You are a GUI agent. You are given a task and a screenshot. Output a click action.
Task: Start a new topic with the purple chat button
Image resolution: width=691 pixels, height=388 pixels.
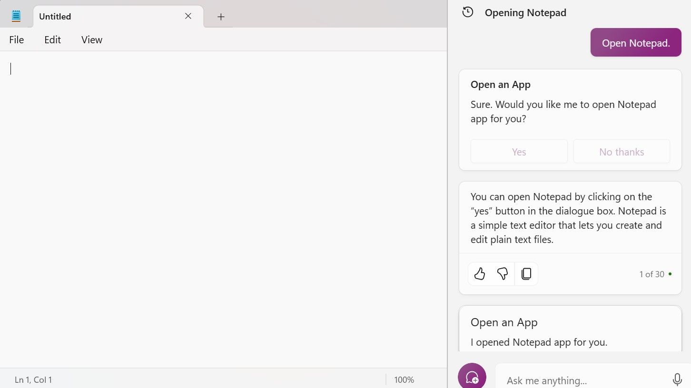coord(472,376)
